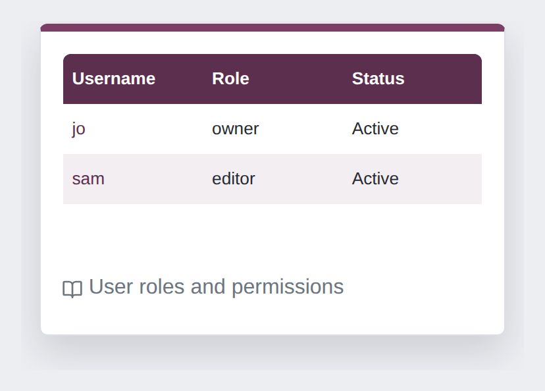Screen dimensions: 545x391
Task: Select the 'editor' role cell
Action: point(273,179)
